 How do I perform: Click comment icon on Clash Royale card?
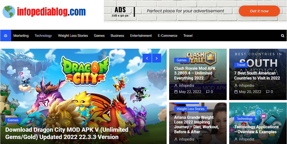point(208,92)
